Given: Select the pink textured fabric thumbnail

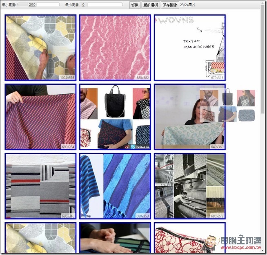Looking at the screenshot, I should (115, 47).
